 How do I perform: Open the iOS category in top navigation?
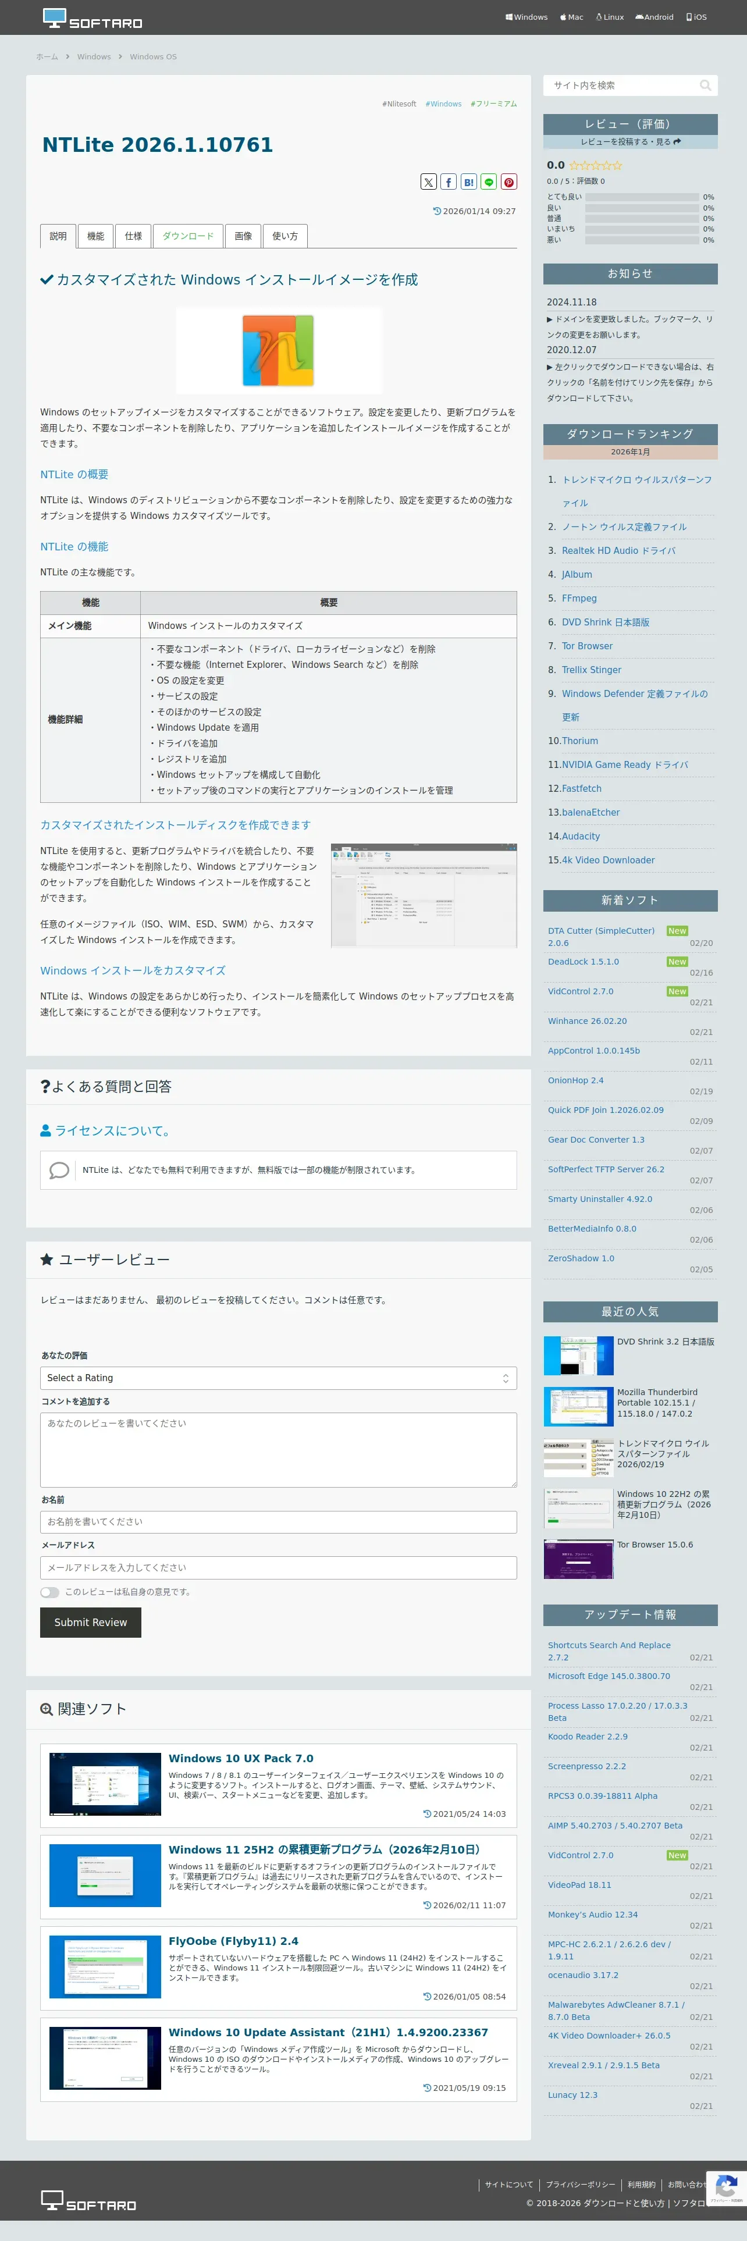tap(696, 17)
